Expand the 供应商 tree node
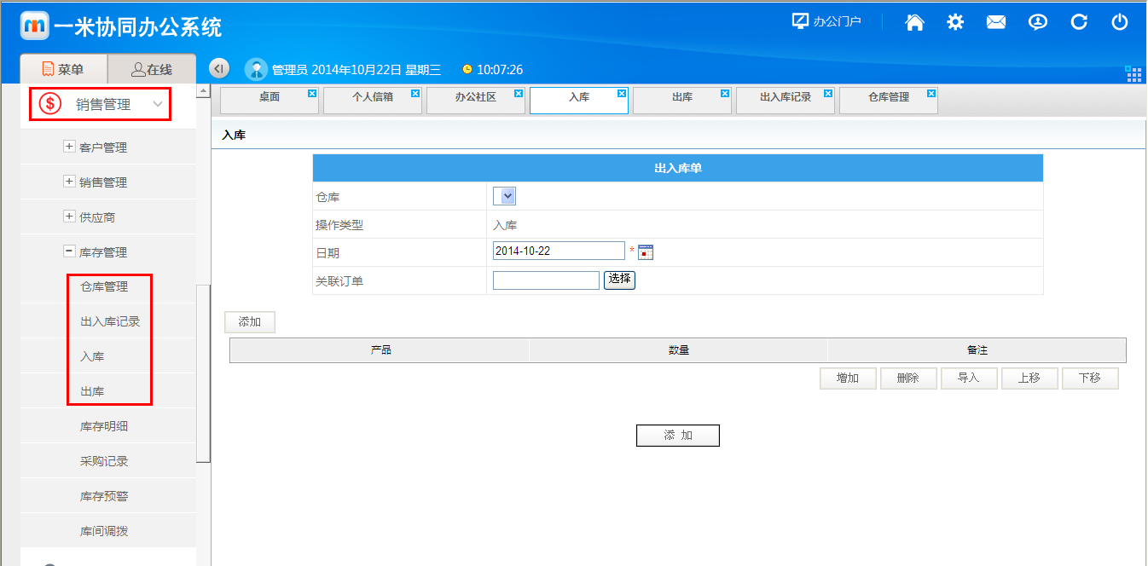 pos(69,217)
